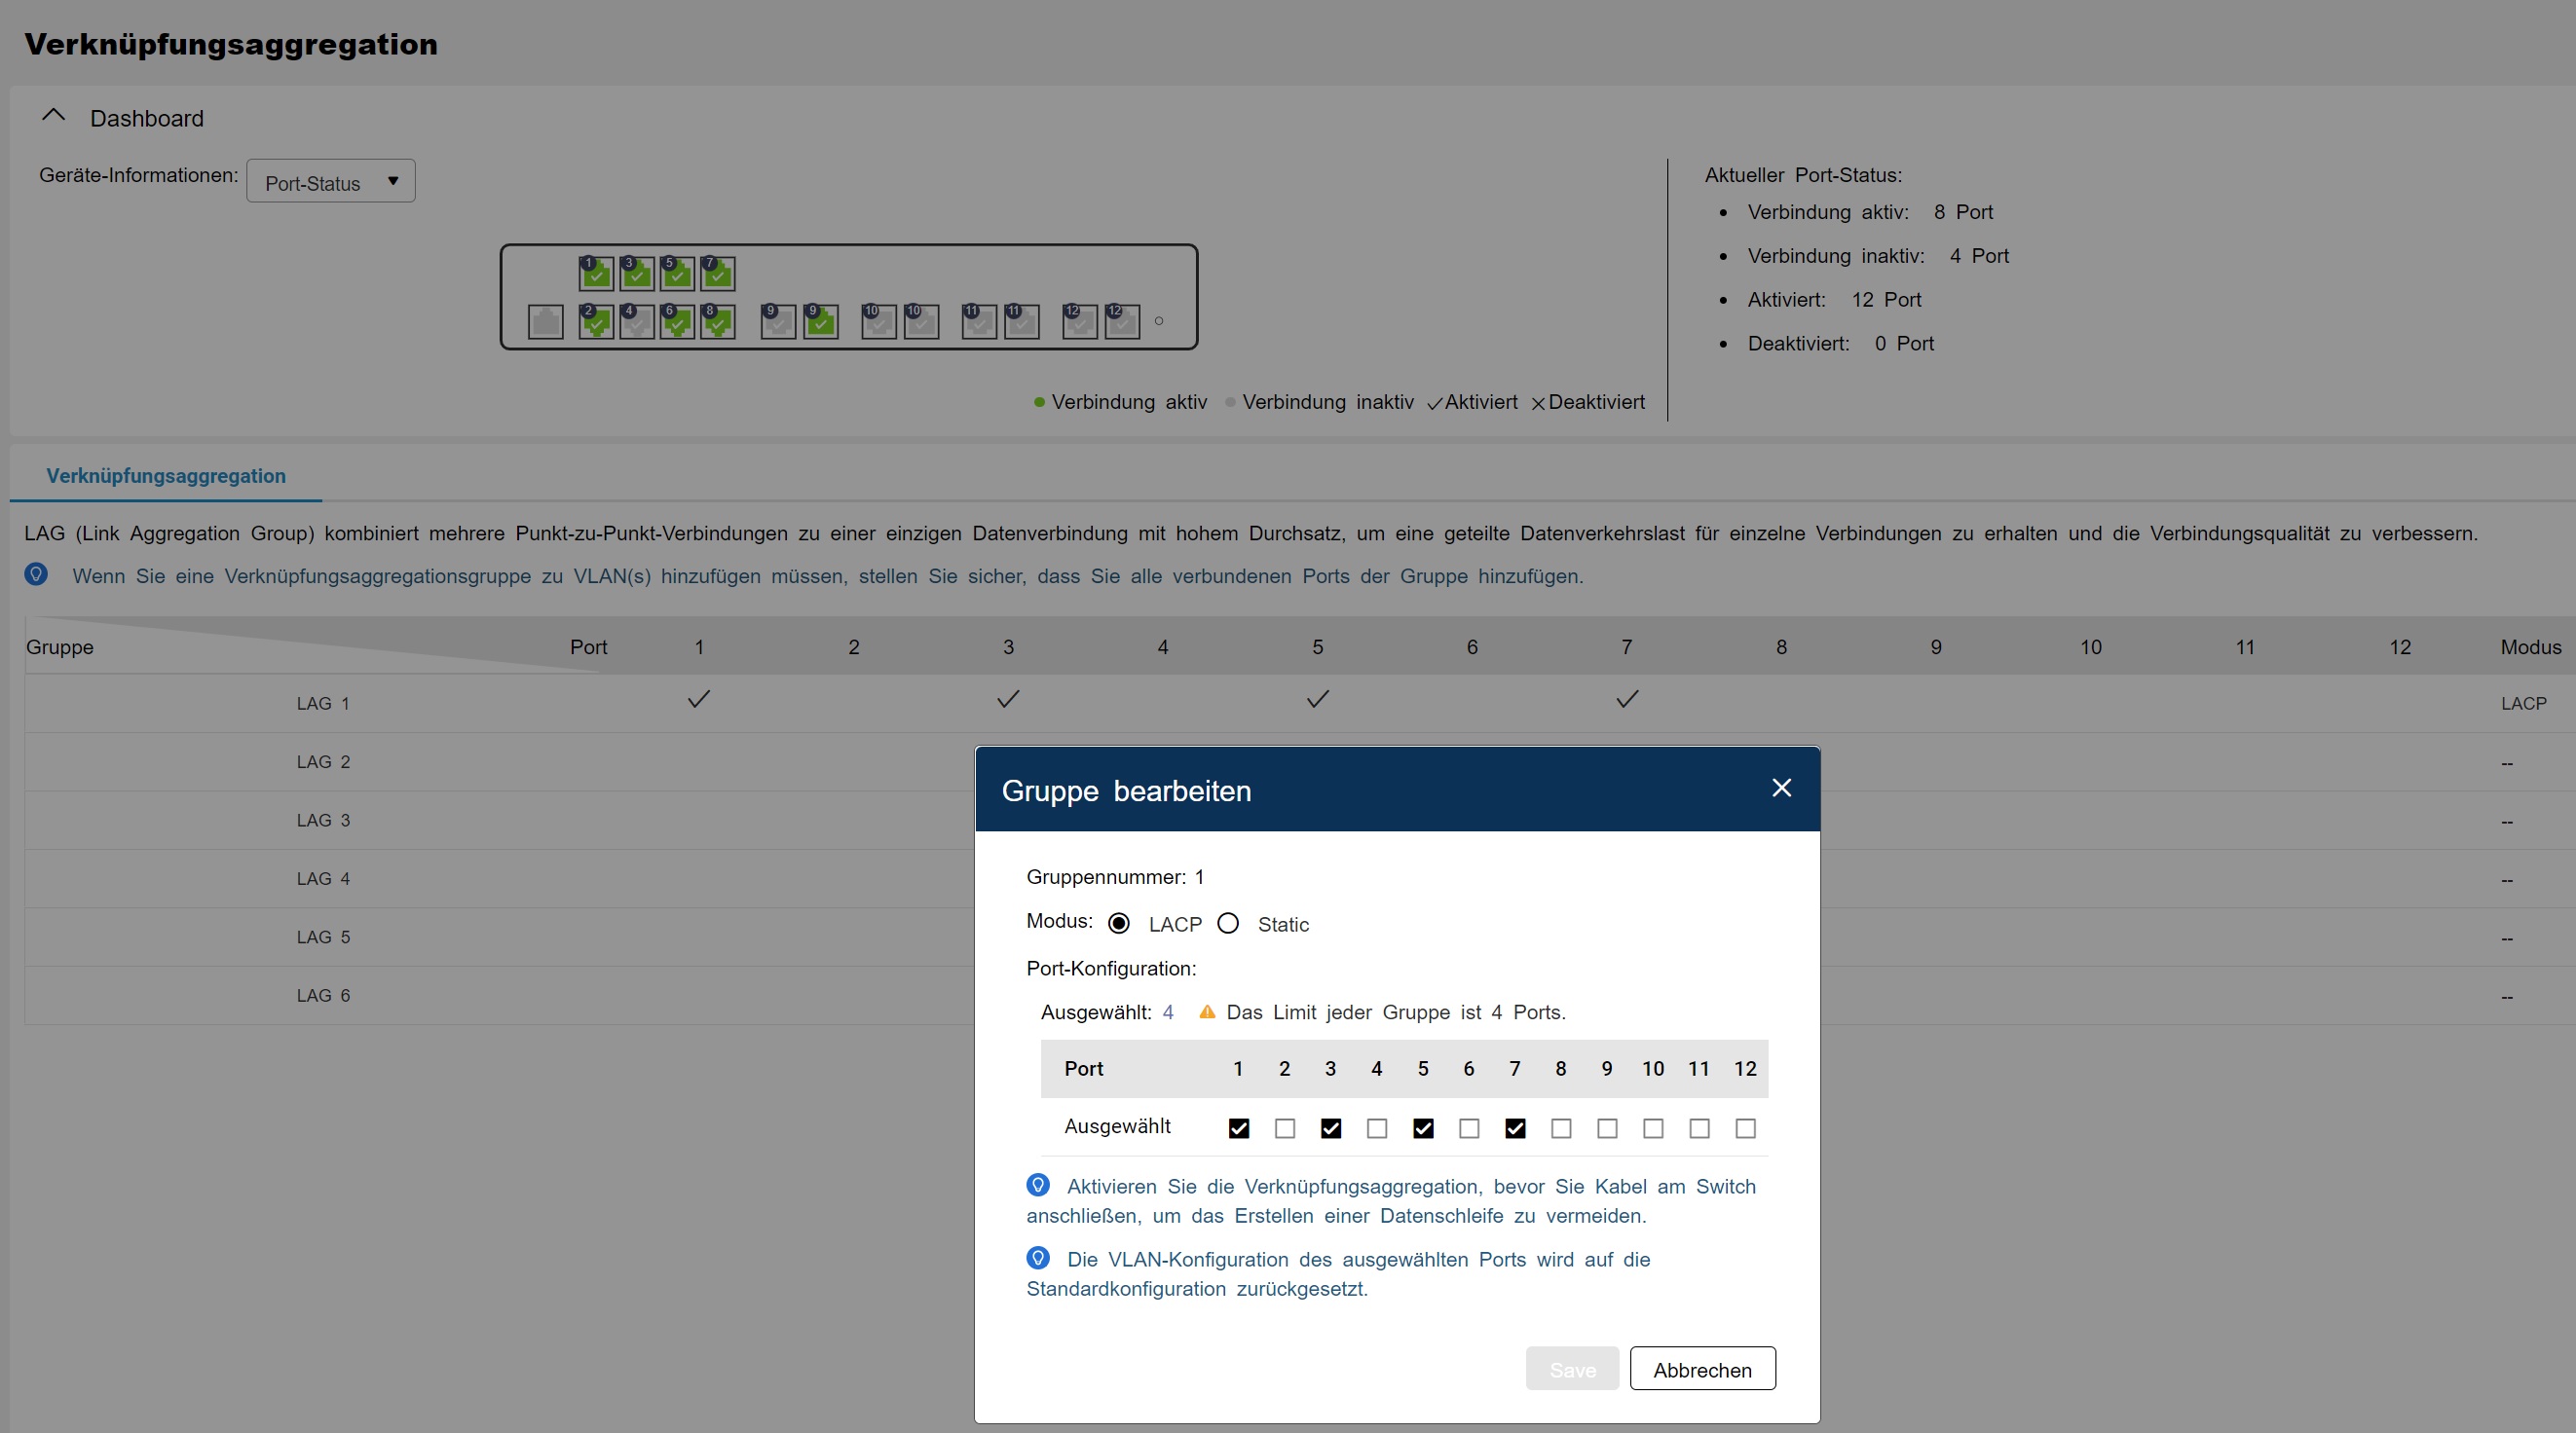
Task: Check the port 8 checkbox in dialog
Action: (x=1560, y=1128)
